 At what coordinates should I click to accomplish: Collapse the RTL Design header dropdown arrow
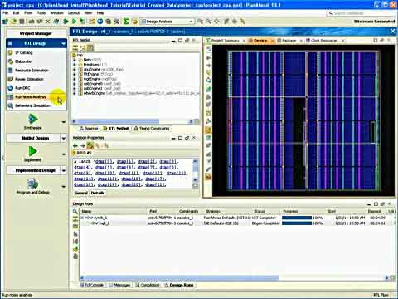[x=64, y=43]
